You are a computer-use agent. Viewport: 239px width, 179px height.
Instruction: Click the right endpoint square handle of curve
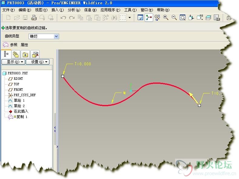[x=199, y=105]
